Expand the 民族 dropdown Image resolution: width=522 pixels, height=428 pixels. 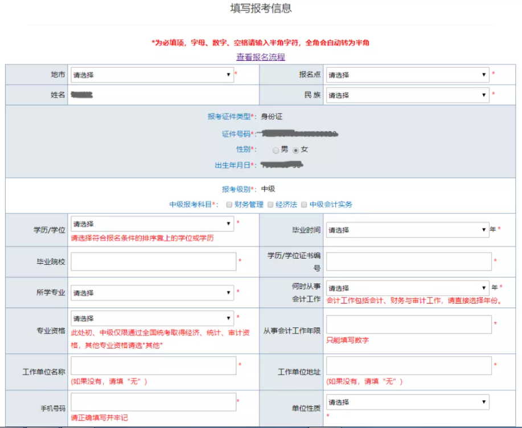(407, 95)
